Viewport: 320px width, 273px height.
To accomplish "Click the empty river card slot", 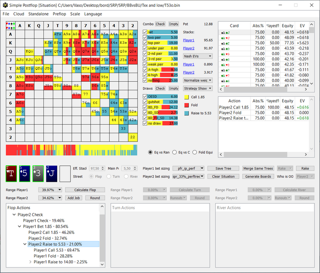I will coord(65,173).
